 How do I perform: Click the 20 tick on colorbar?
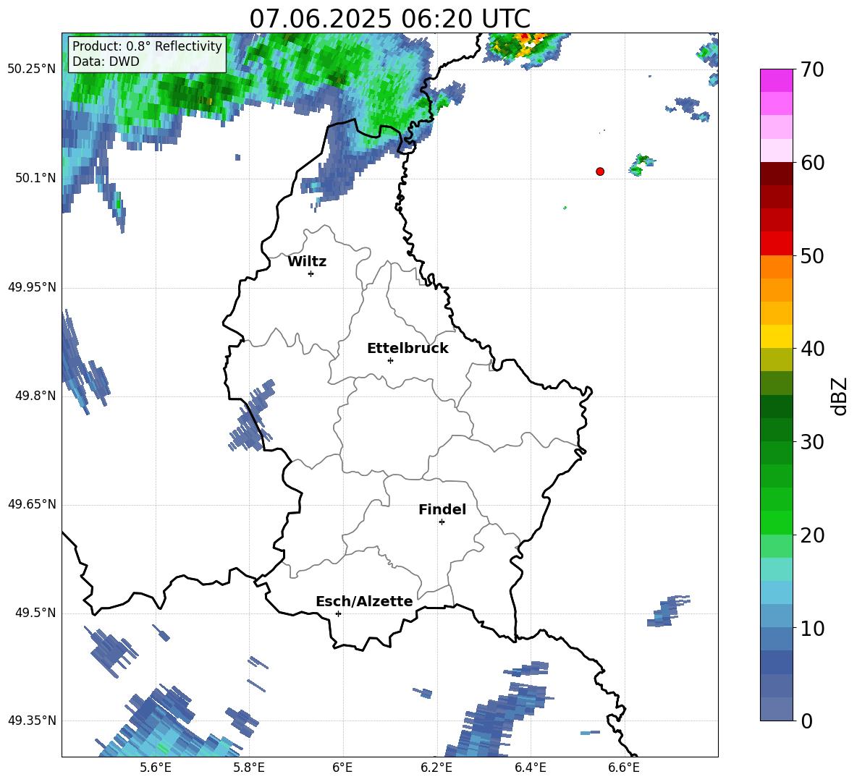click(x=812, y=535)
